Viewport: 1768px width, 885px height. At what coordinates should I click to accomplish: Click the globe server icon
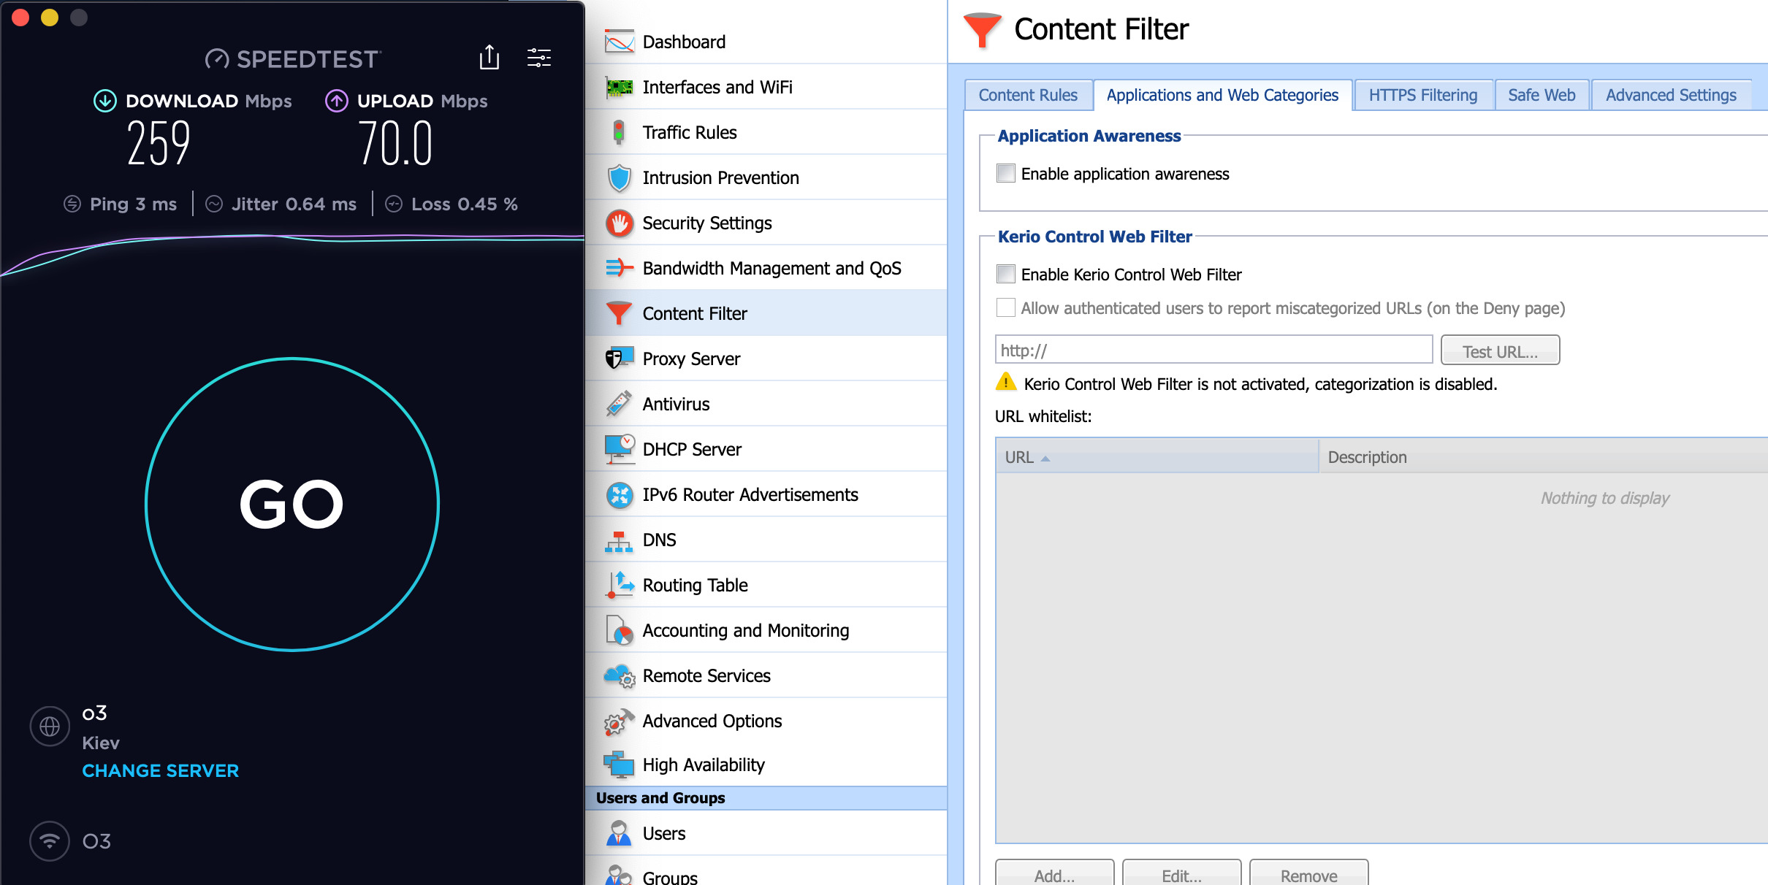pyautogui.click(x=50, y=727)
